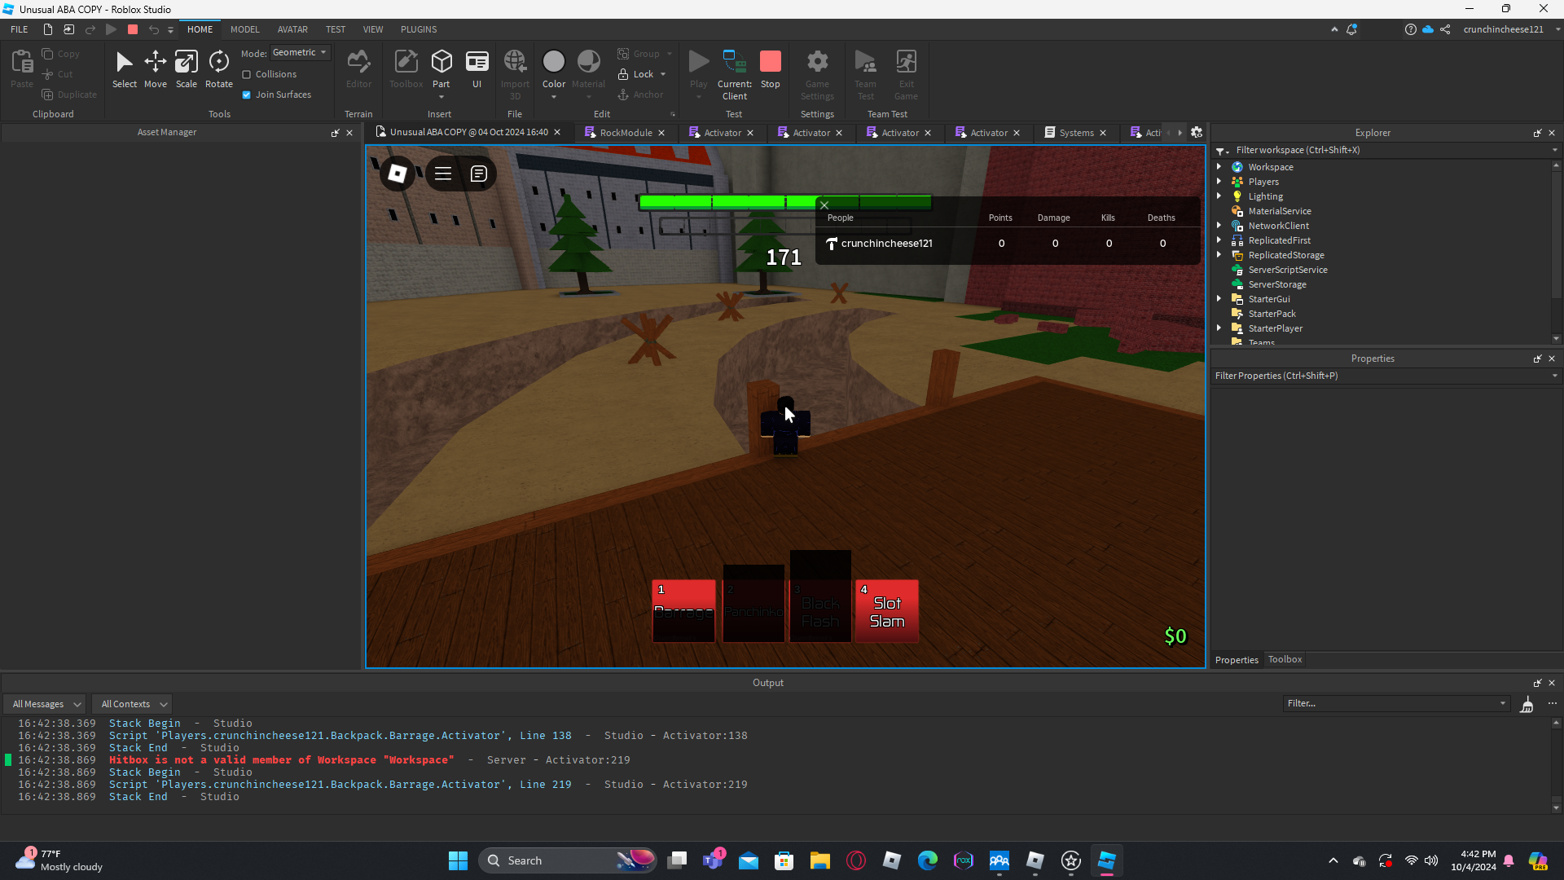Screen dimensions: 1564x880
Task: Open Roblox Studio notifications bell
Action: pyautogui.click(x=1351, y=29)
